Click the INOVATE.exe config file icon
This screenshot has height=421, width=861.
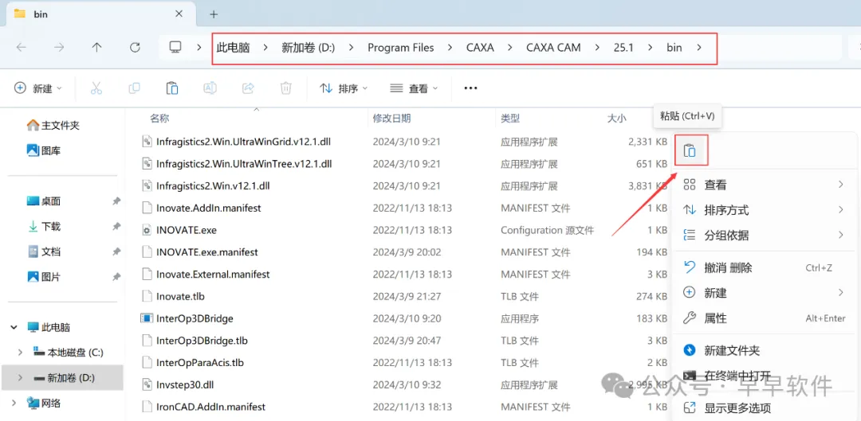click(146, 230)
